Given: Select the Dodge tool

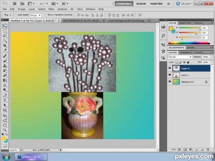Looking at the screenshot, I should coord(5,90).
